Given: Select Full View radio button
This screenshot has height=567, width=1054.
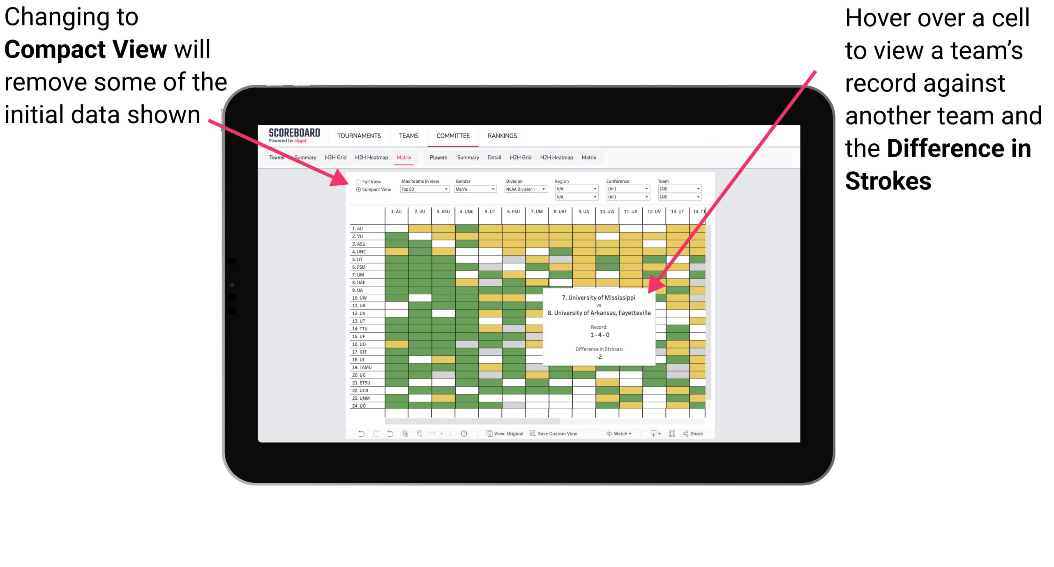Looking at the screenshot, I should [x=357, y=181].
